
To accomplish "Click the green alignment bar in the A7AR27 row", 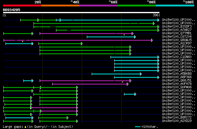I will point(108,30).
